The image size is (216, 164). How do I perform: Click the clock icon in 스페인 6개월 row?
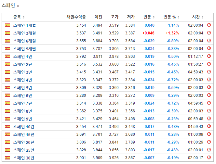(209, 41)
